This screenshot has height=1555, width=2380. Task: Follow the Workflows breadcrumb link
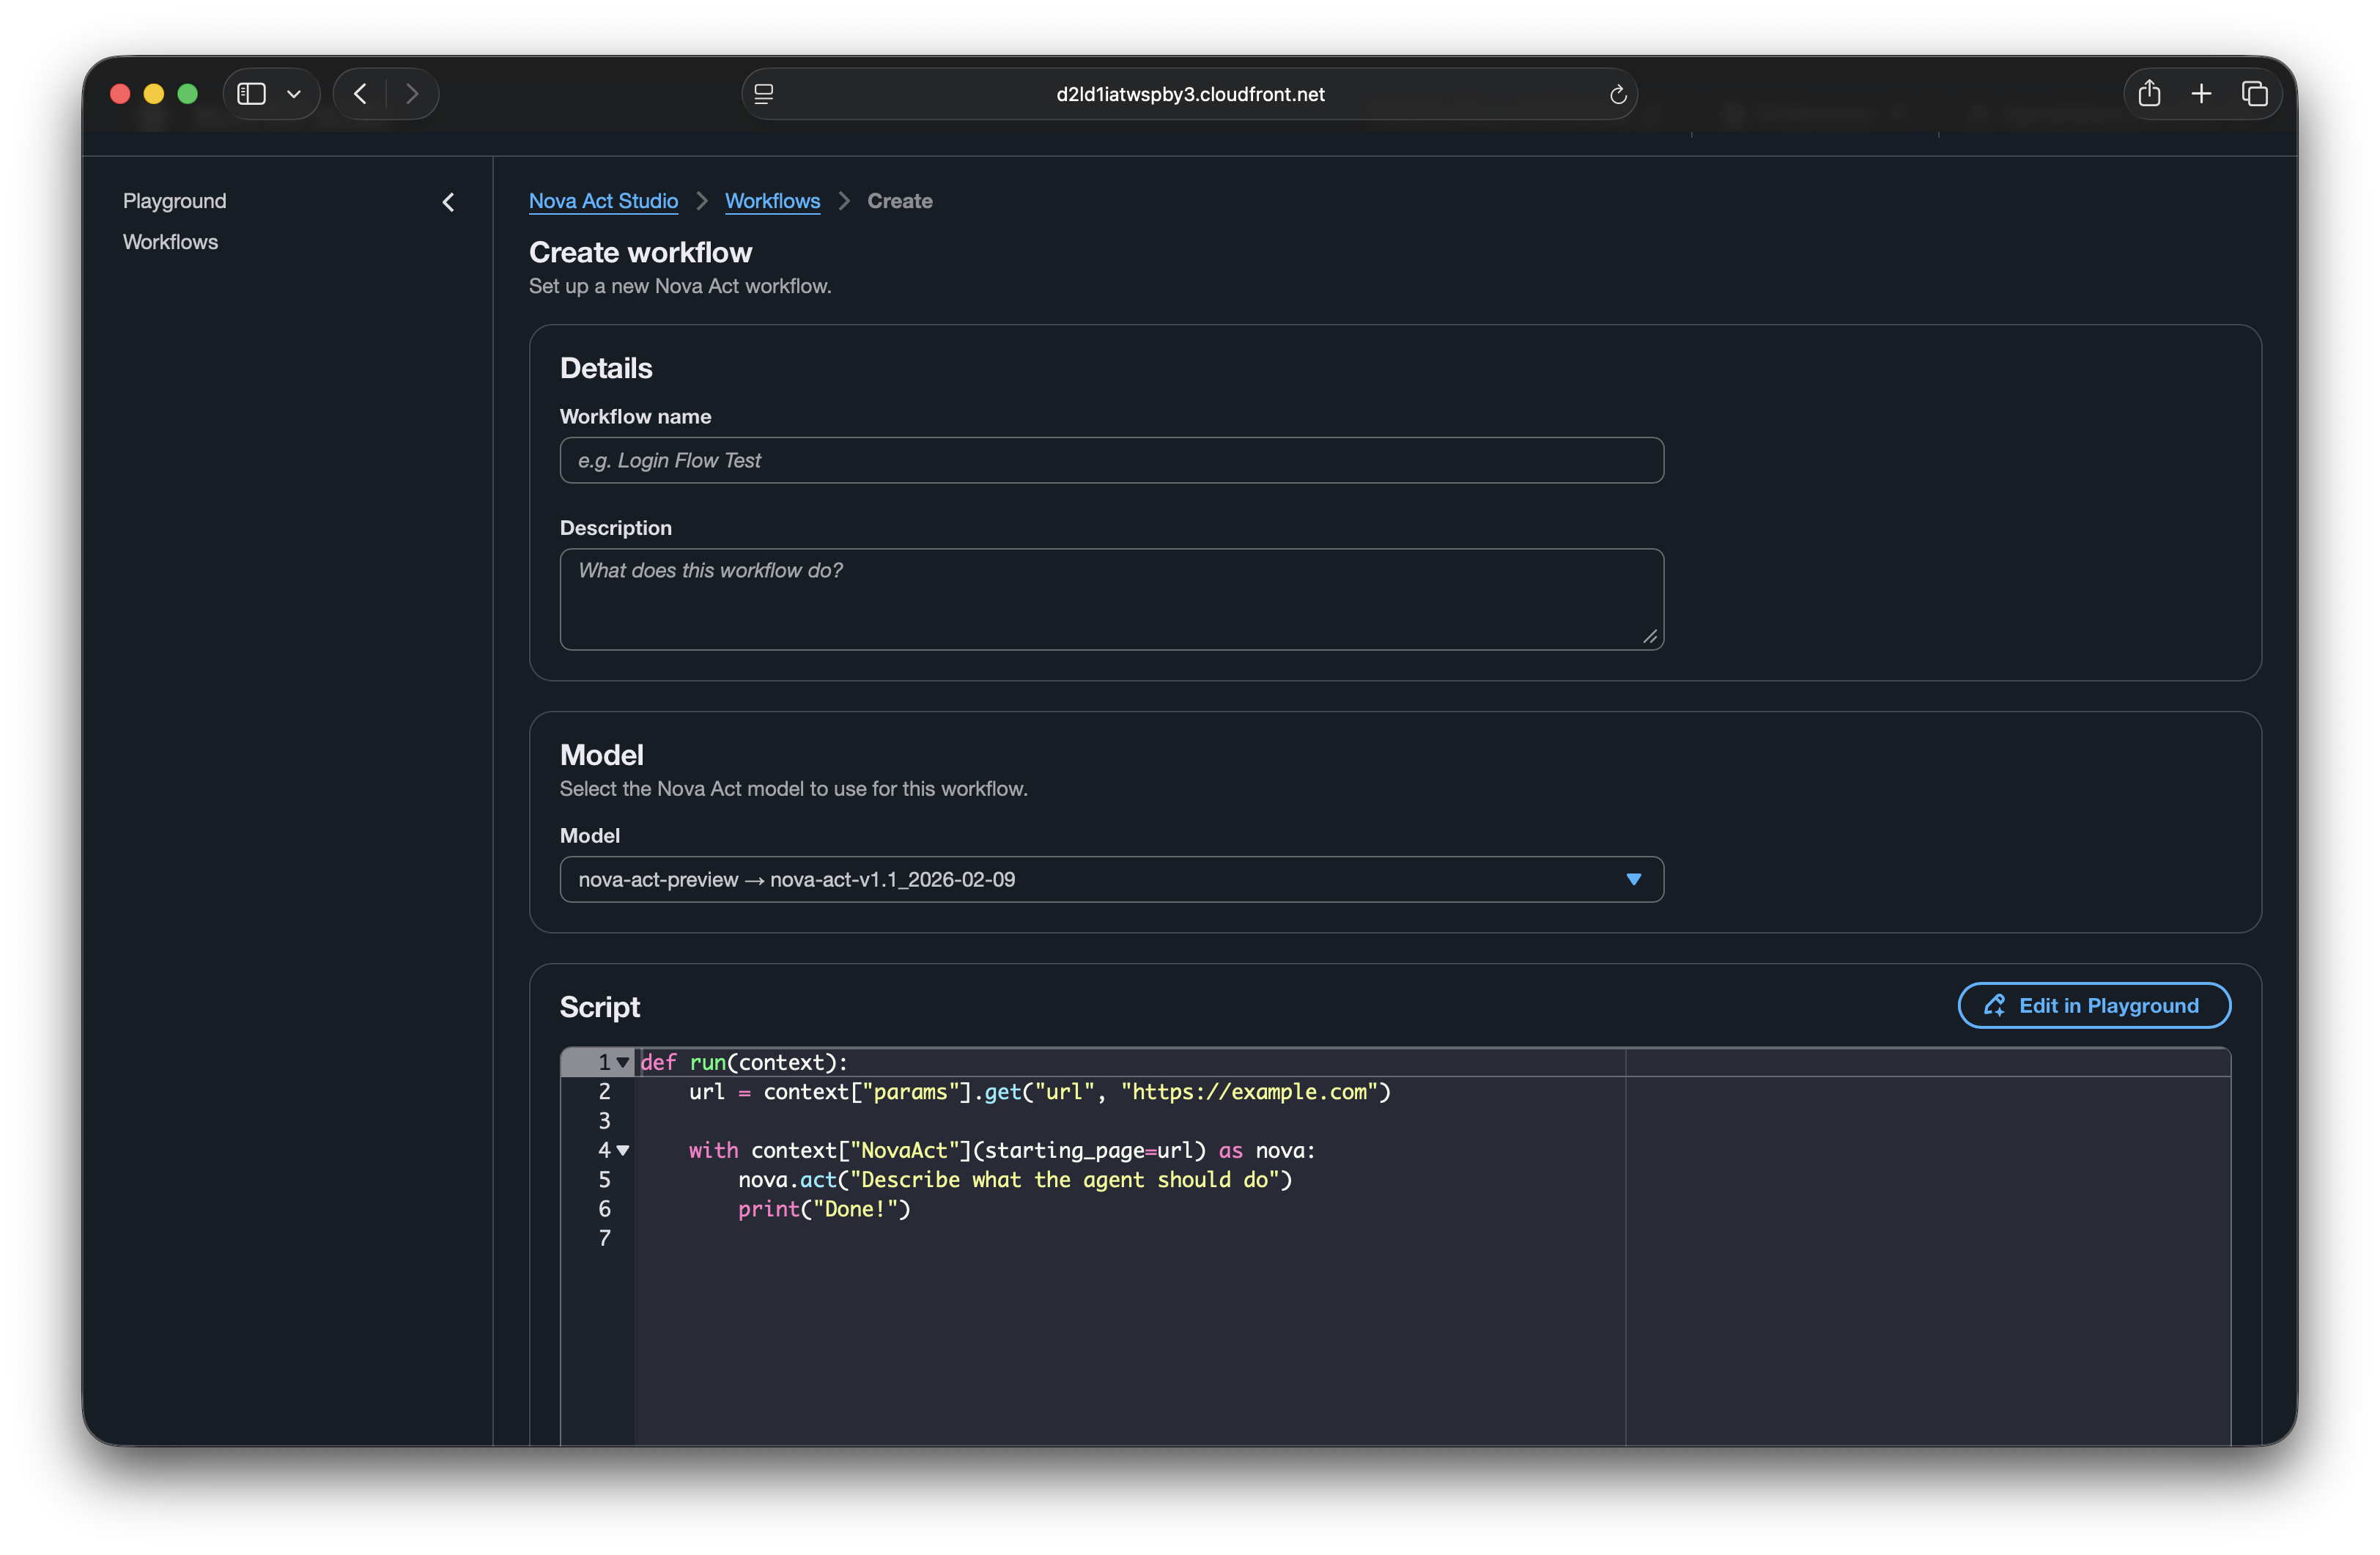click(772, 201)
